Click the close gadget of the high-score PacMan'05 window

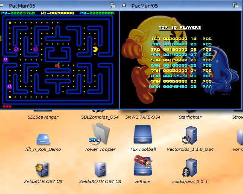tap(124, 5)
